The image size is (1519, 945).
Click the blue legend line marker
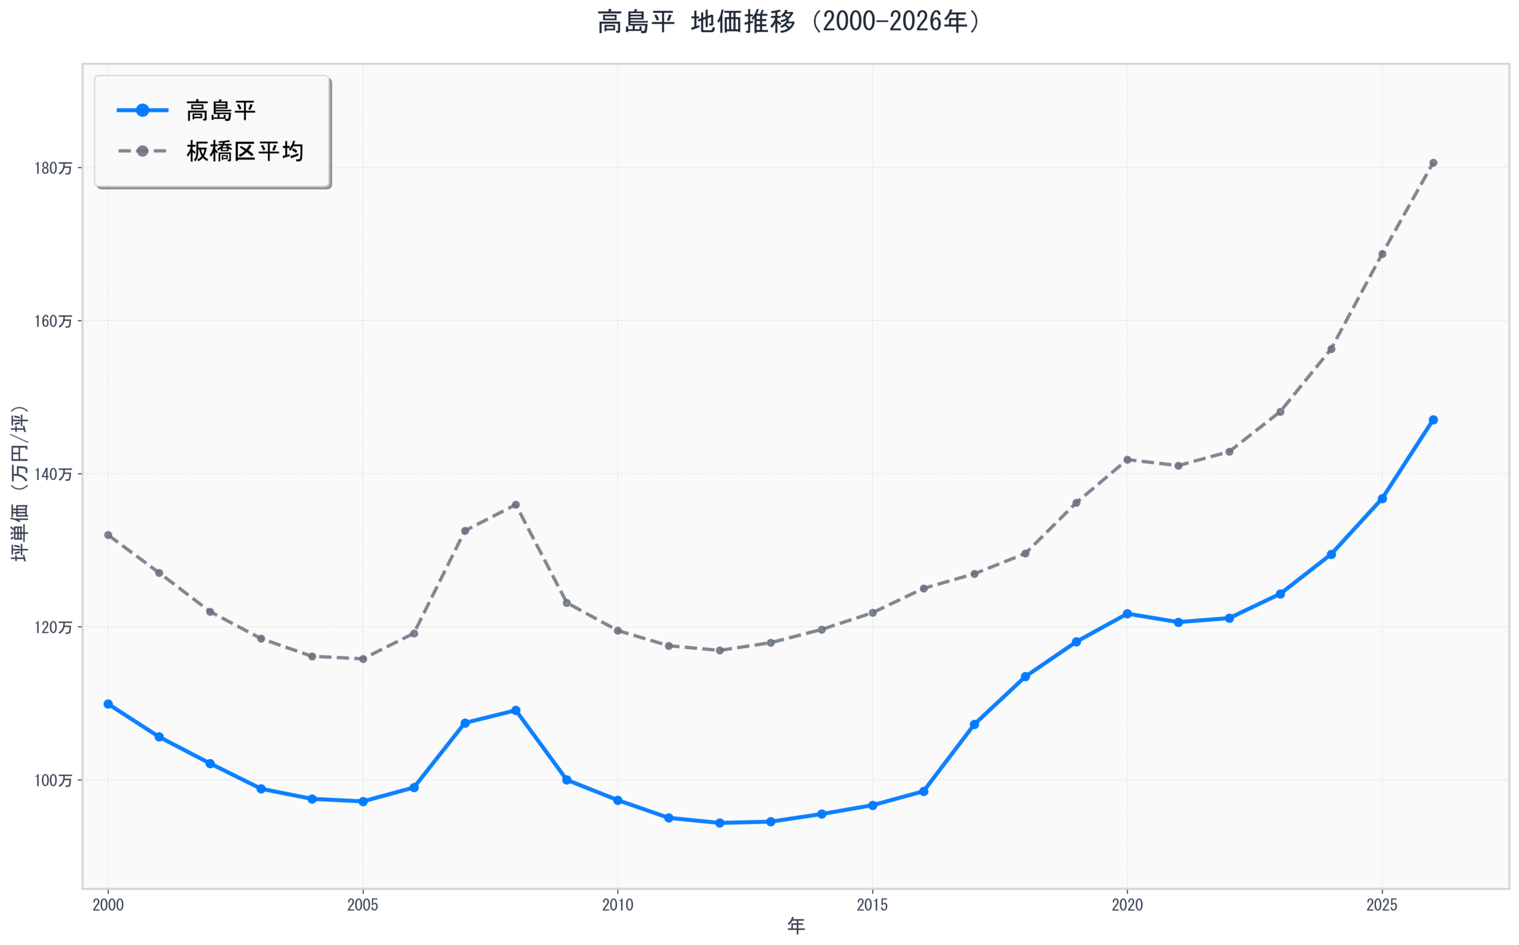[142, 111]
